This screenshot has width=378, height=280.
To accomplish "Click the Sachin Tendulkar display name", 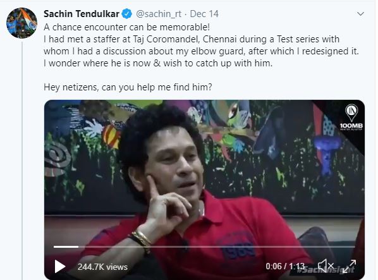I will pyautogui.click(x=82, y=14).
